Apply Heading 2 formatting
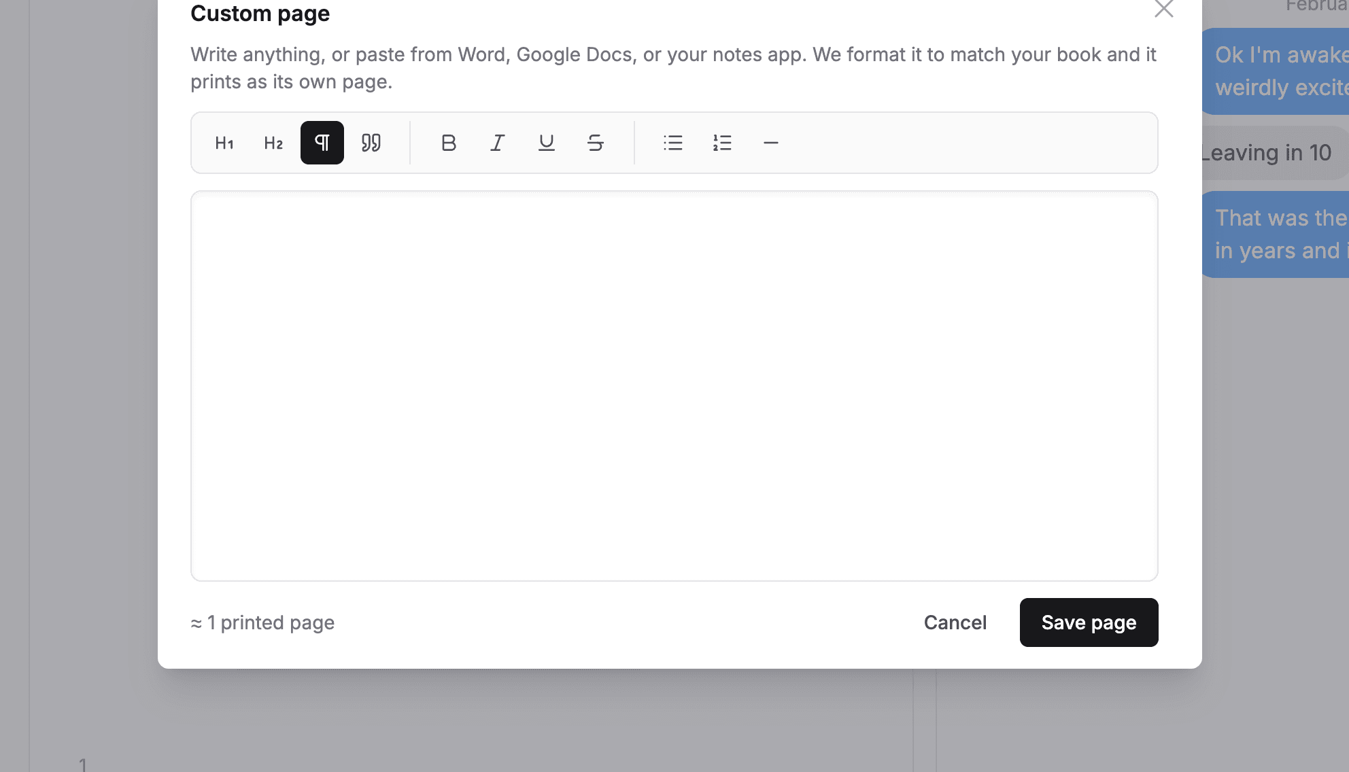 tap(273, 143)
